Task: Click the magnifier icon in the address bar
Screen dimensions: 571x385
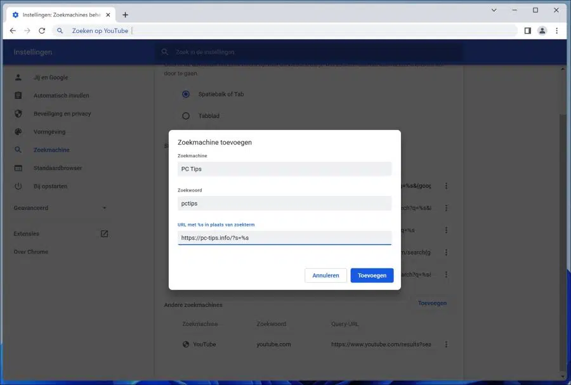Action: pos(60,30)
